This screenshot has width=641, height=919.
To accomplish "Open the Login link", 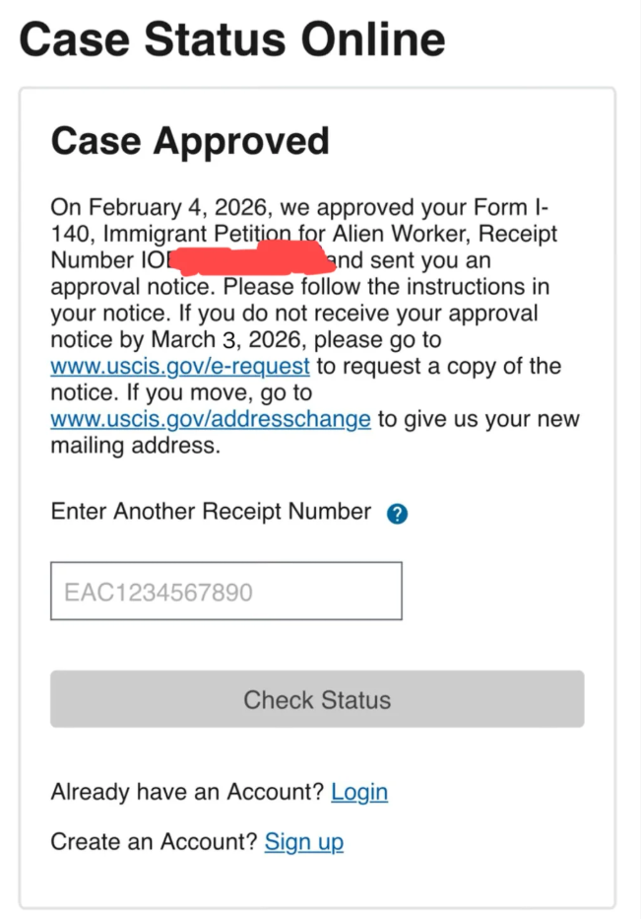I will pyautogui.click(x=359, y=792).
